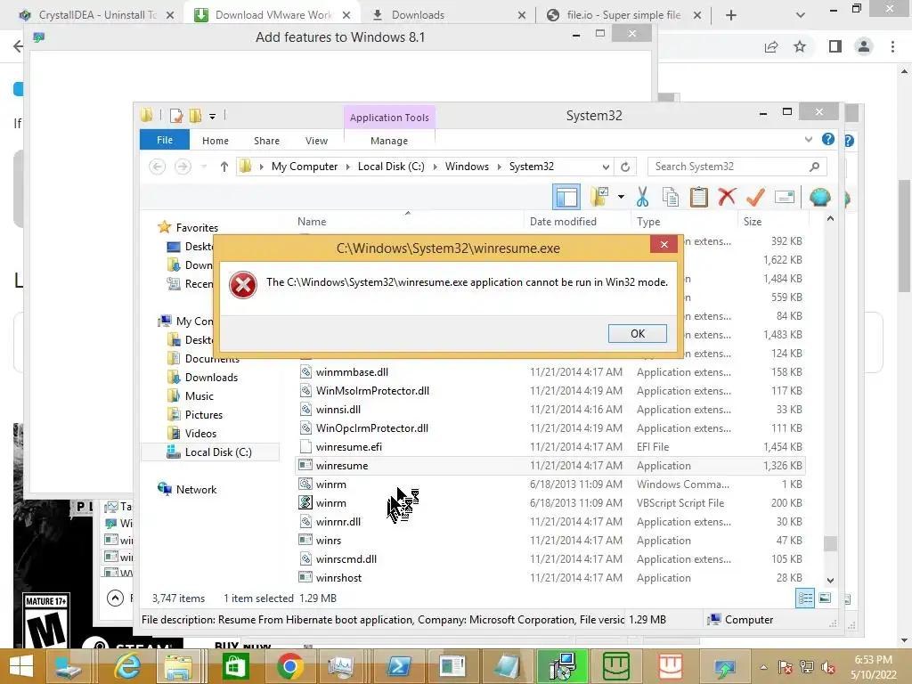Click OK in the winresume.exe error dialog
Viewport: 912px width, 684px height.
[x=638, y=334]
